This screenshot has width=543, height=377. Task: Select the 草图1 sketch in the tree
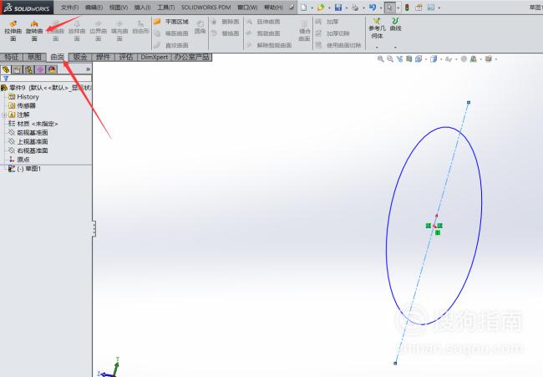(24, 169)
